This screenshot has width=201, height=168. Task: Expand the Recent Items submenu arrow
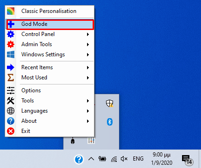point(88,67)
